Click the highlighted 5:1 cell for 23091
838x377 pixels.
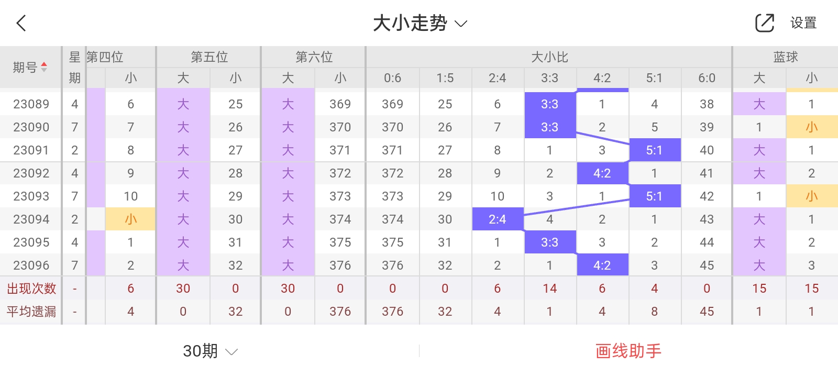[x=655, y=150]
